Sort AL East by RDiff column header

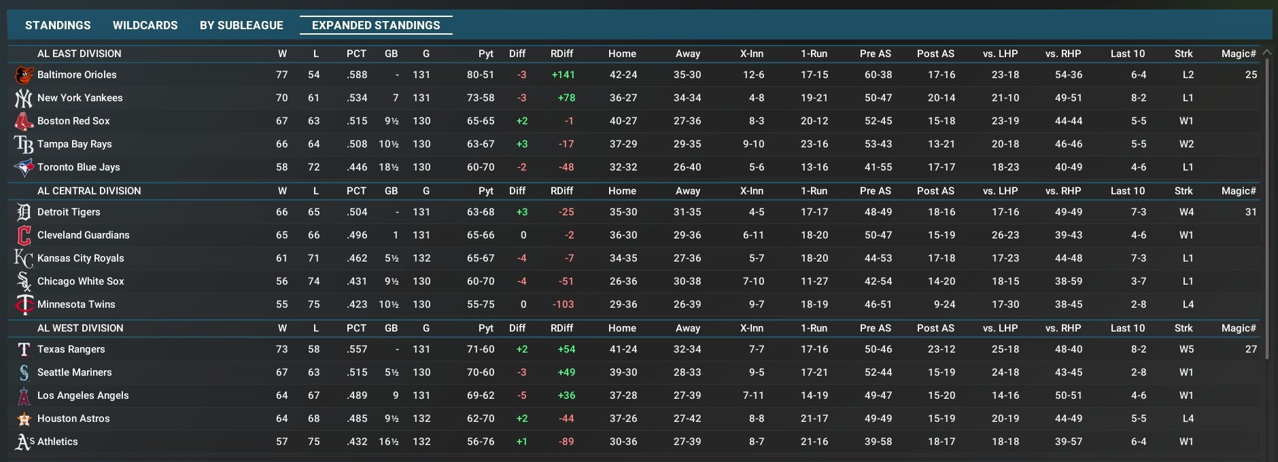pos(562,54)
